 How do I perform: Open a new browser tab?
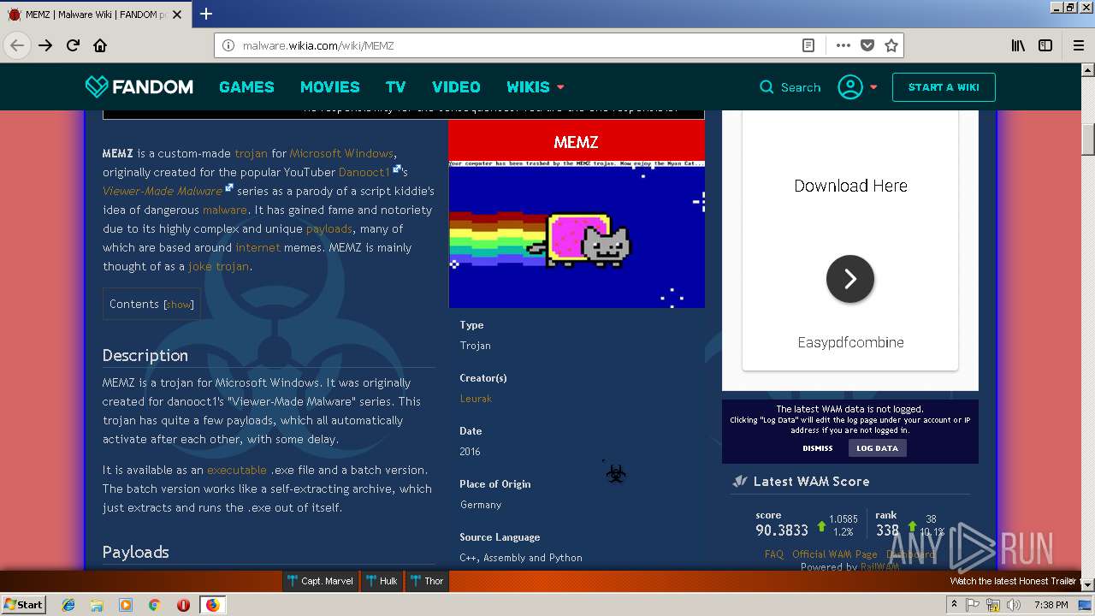[x=206, y=14]
